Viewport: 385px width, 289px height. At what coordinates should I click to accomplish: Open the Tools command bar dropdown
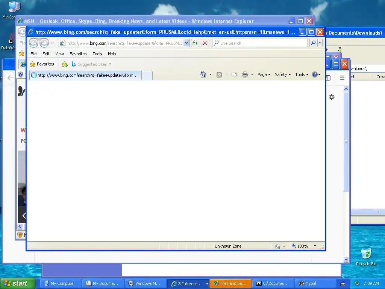point(302,75)
